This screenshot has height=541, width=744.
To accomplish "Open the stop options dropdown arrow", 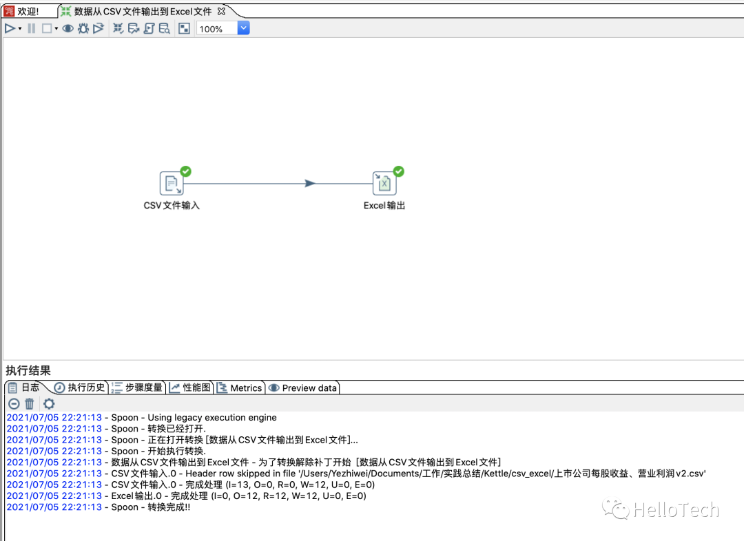I will point(56,29).
